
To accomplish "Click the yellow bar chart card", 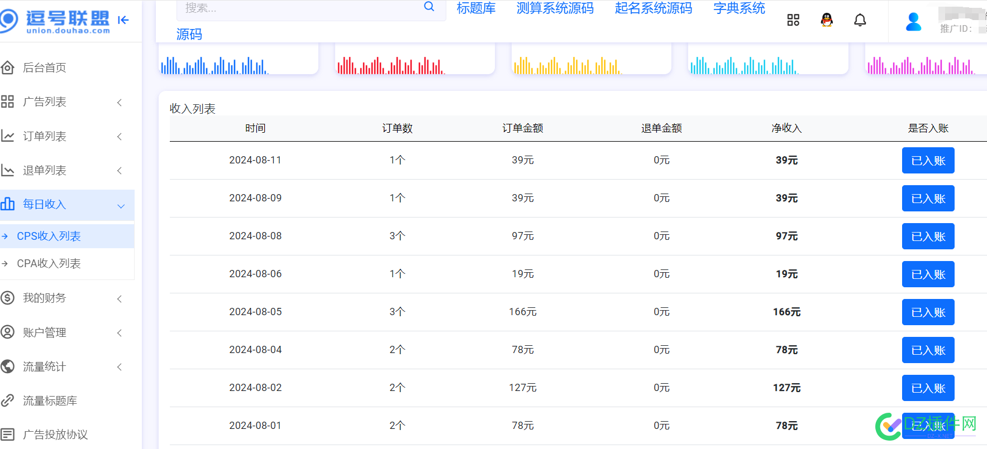I will [x=592, y=59].
